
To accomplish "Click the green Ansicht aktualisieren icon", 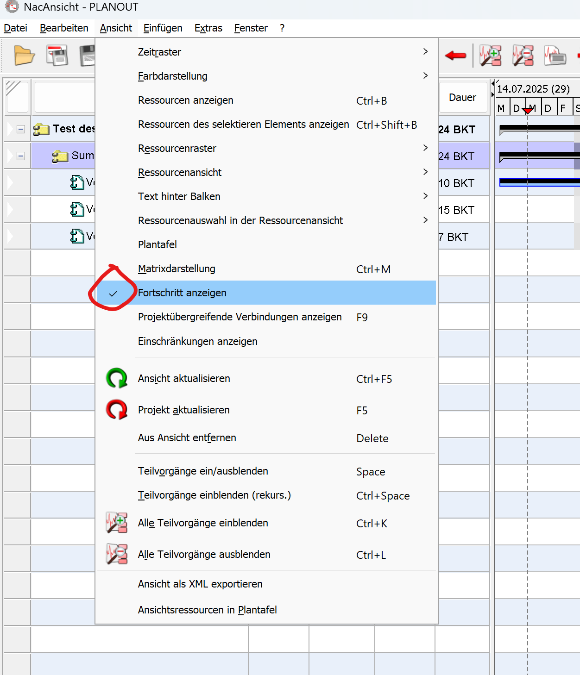I will [x=117, y=378].
